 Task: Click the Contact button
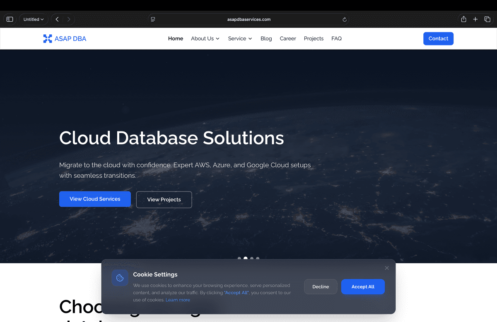pyautogui.click(x=438, y=38)
